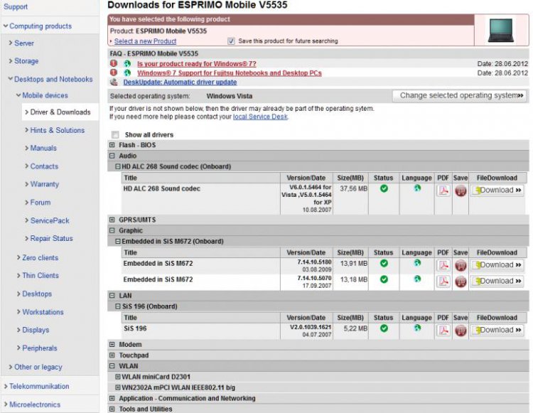Open Warranty sidebar item

click(x=45, y=184)
